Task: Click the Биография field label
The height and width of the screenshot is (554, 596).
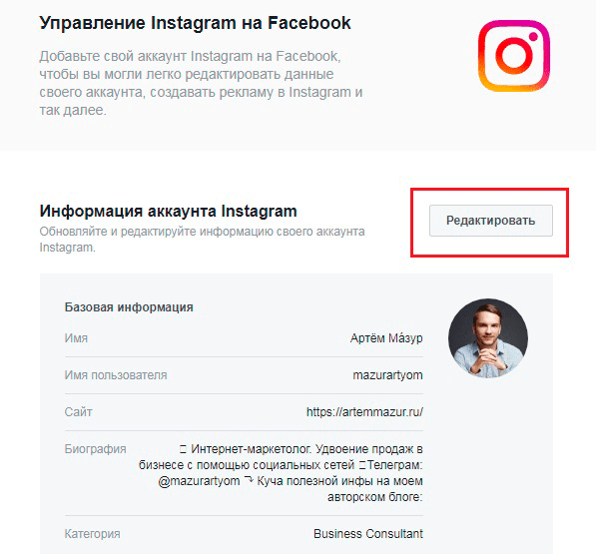Action: (95, 449)
